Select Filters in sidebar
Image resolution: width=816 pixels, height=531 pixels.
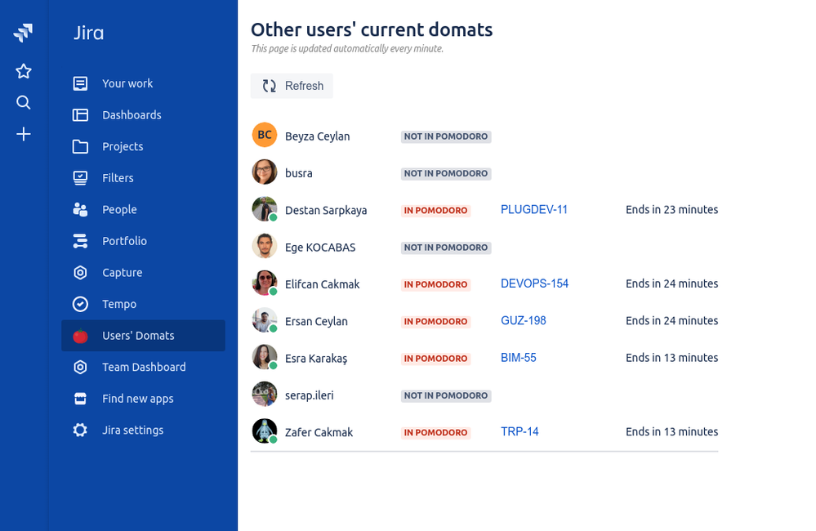(143, 178)
